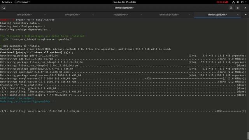Click '4 new packages to install.' line
Viewport: 249px width, 140px height.
[x=20, y=46]
